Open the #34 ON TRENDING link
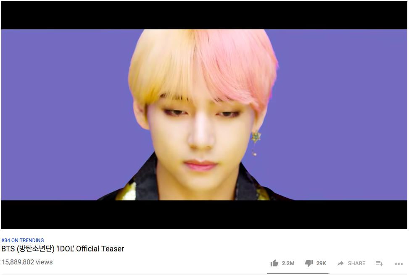The image size is (409, 277). coord(23,240)
